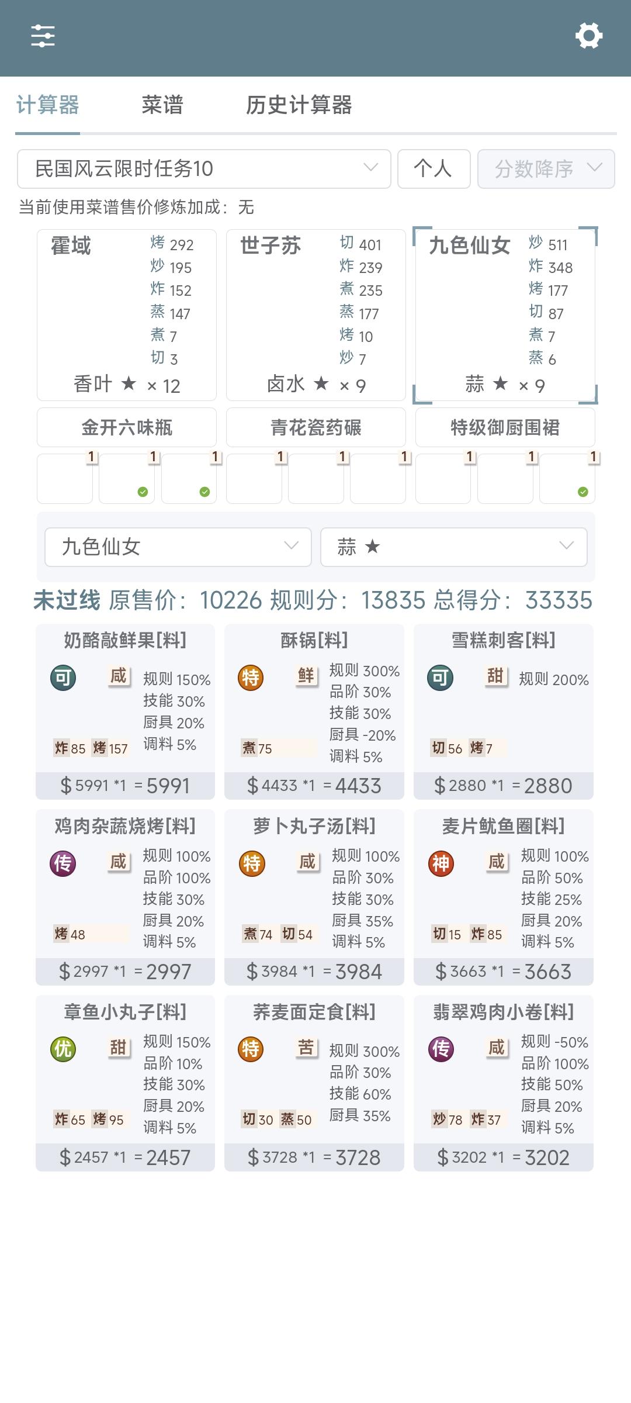Switch to the 菜谱 tab

(162, 105)
